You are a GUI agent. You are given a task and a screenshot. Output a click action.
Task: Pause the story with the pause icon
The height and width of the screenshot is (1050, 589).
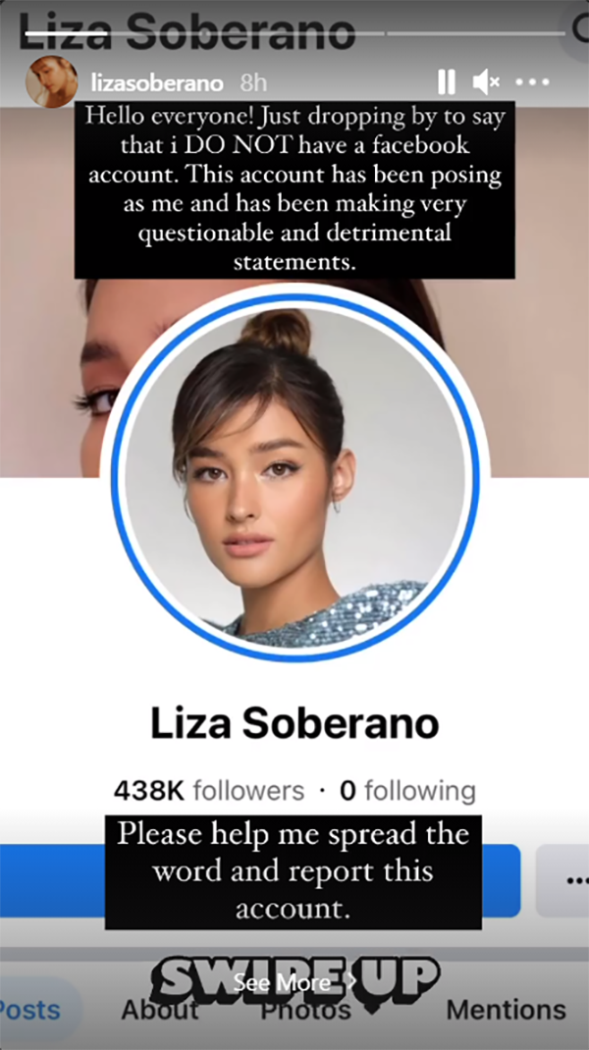447,82
